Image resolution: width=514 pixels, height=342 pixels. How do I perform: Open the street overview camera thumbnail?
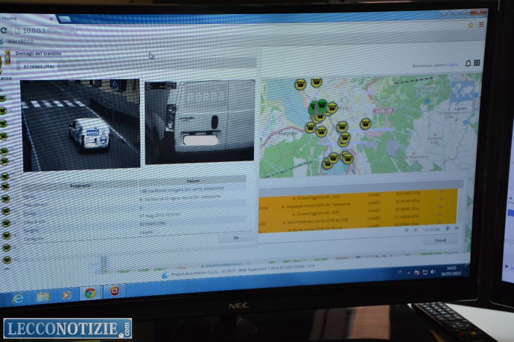tap(80, 125)
